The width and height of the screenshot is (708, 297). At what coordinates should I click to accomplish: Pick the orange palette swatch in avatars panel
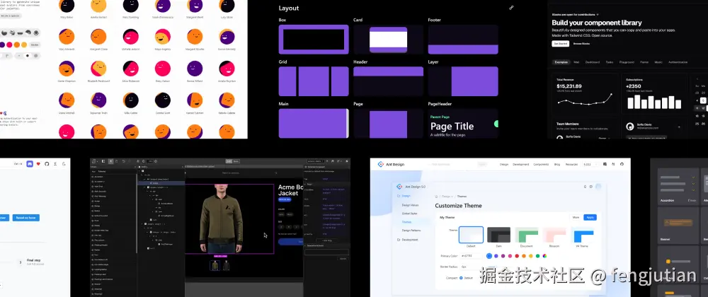coord(17,45)
